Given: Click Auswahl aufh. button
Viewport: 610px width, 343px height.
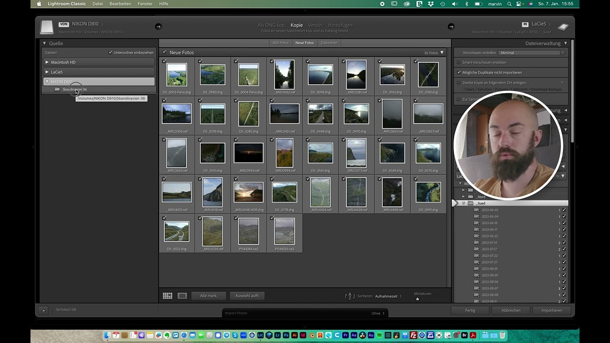Looking at the screenshot, I should tap(247, 296).
